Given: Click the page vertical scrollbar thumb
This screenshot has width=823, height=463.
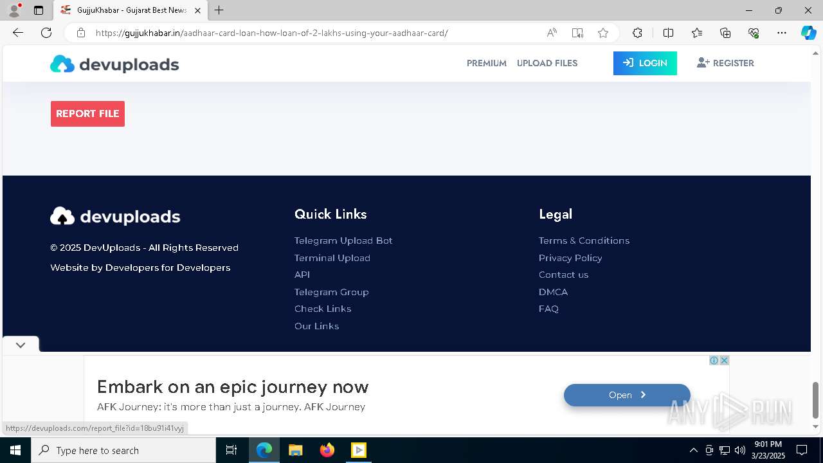Looking at the screenshot, I should click(815, 399).
